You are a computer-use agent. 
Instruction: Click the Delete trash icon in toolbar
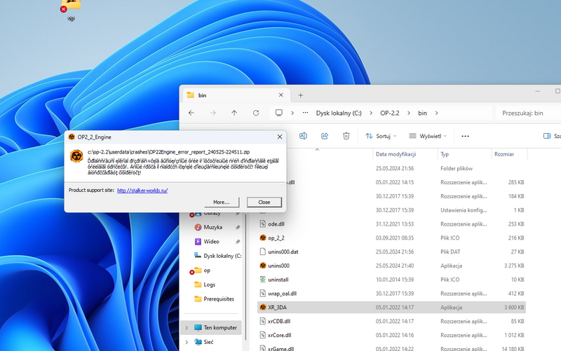346,136
